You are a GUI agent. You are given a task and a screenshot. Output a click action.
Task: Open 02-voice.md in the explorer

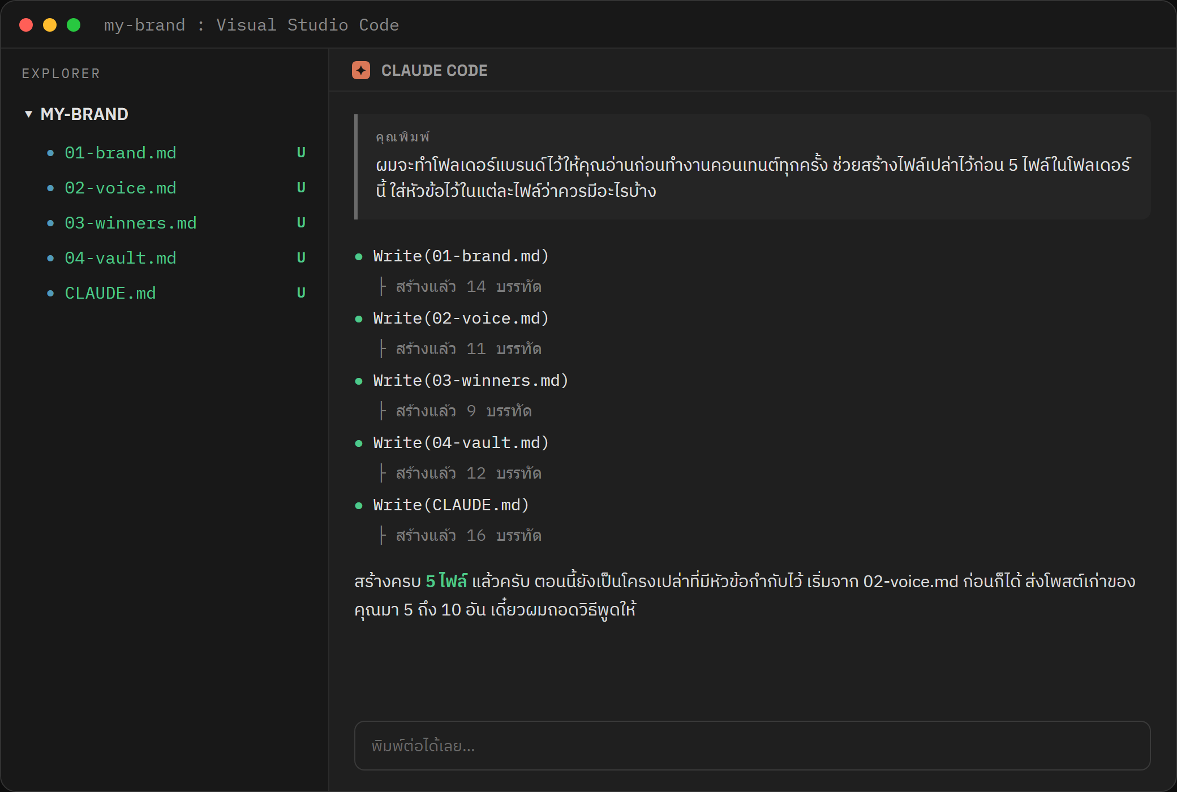coord(120,188)
